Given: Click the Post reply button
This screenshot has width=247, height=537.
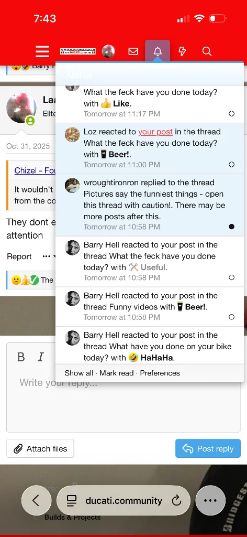Looking at the screenshot, I should tap(208, 449).
